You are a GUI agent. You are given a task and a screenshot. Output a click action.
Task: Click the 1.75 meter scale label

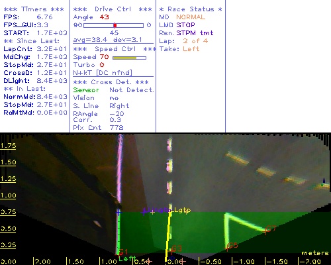pos(8,146)
